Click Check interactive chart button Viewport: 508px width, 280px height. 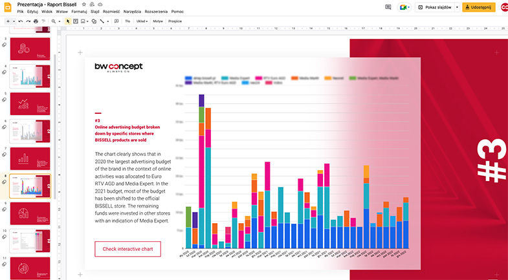pos(127,249)
